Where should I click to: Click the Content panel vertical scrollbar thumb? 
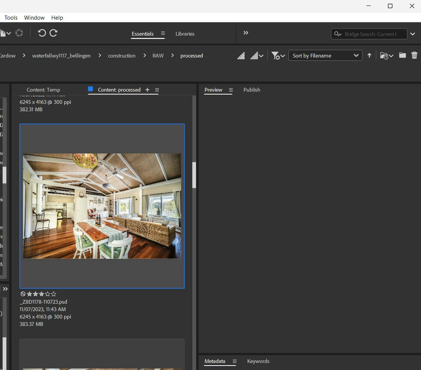[194, 175]
